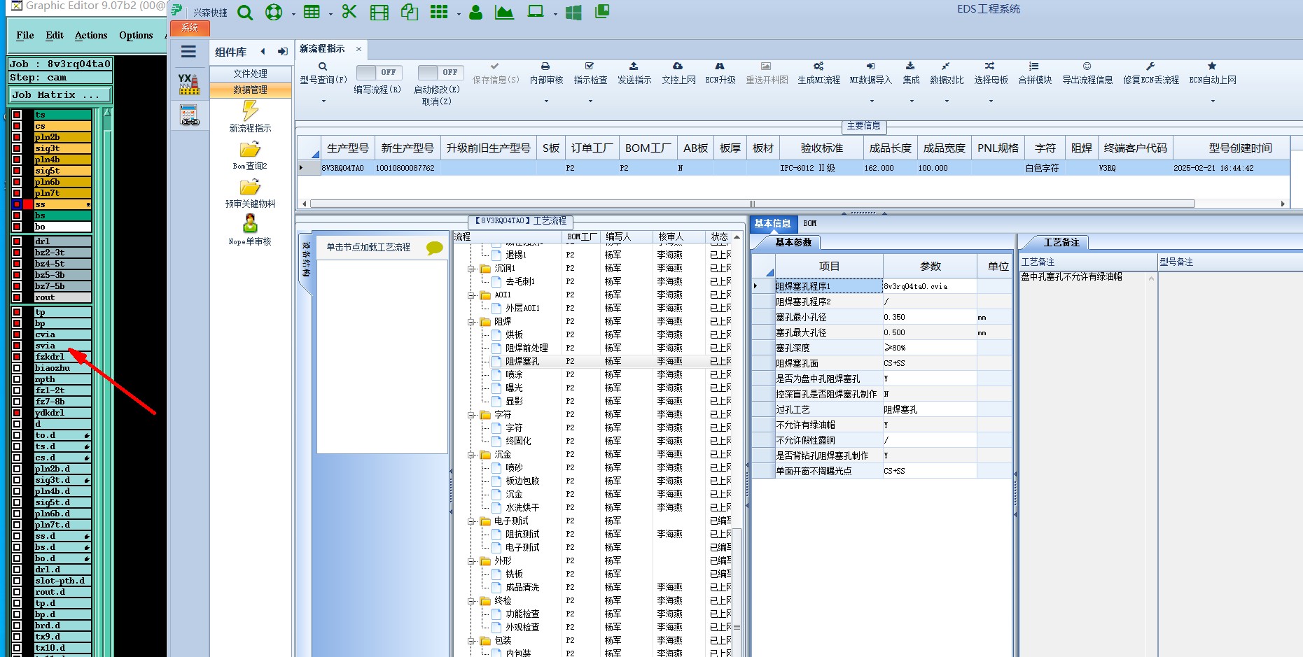The height and width of the screenshot is (657, 1303).
Task: Click the yellow speech bubble icon
Action: [435, 248]
